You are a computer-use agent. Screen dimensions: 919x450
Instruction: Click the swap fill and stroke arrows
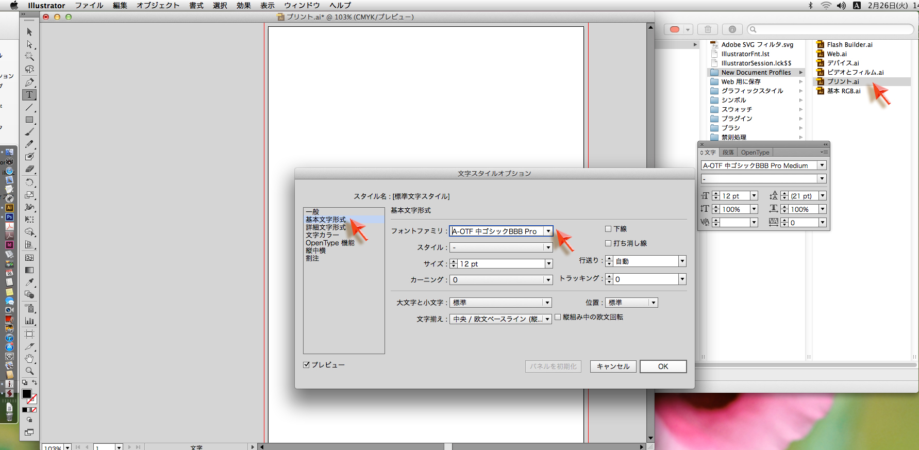[x=35, y=382]
